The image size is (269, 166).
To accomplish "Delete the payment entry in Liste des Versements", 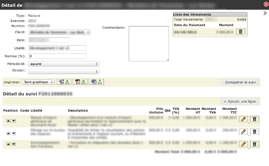I will [240, 32].
